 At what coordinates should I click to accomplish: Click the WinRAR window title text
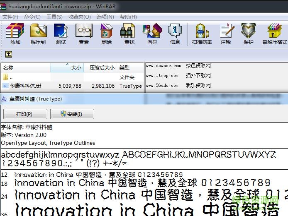[x=62, y=7]
